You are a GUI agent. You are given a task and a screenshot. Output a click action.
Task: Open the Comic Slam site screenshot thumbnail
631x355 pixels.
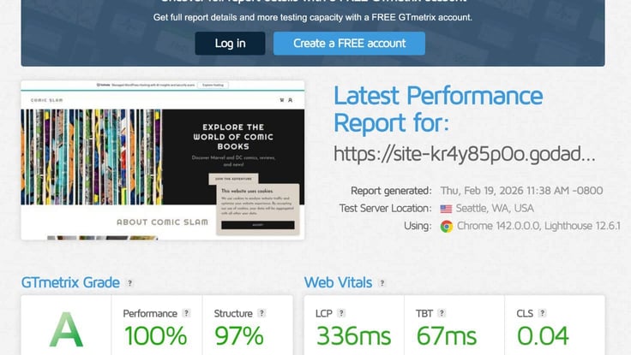[x=163, y=160]
